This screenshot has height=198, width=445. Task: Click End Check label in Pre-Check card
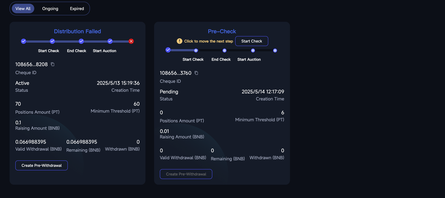221,60
